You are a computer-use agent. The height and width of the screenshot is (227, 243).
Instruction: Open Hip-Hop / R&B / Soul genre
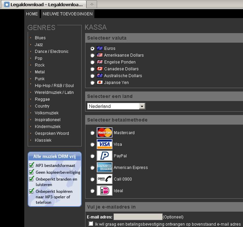pos(54,85)
